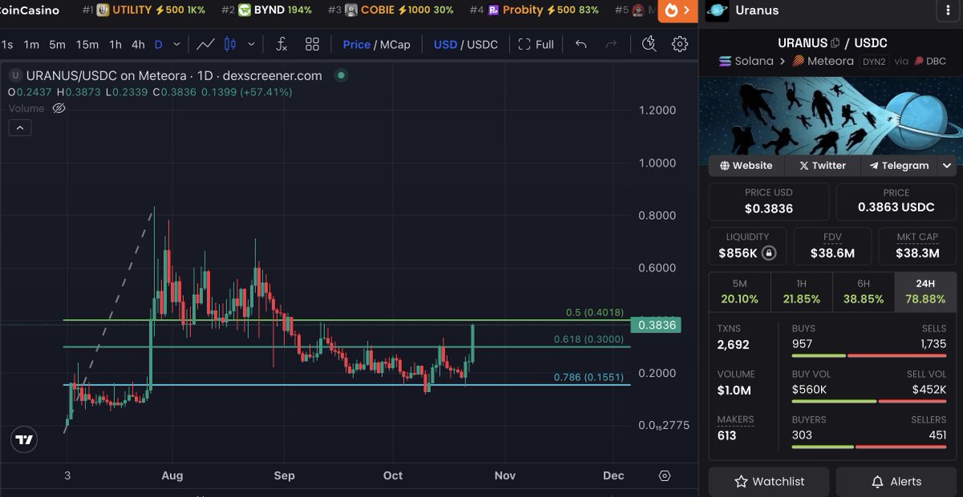Toggle Volume indicator visibility eye
The height and width of the screenshot is (497, 963).
(x=59, y=108)
